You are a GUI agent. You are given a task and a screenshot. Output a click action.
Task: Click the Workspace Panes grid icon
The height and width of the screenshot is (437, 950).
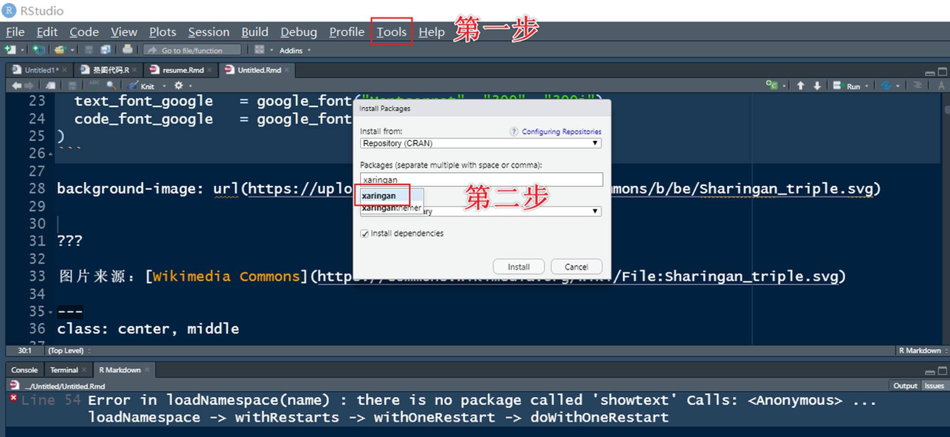259,50
